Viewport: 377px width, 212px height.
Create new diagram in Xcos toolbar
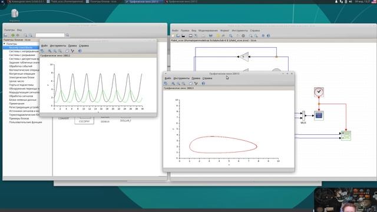tap(173, 36)
